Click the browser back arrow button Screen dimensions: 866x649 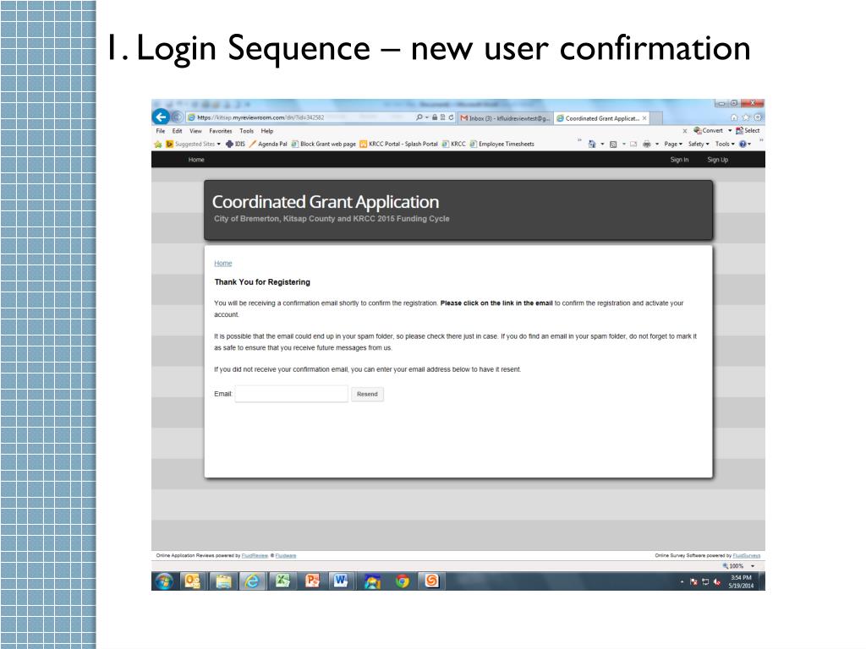point(161,117)
